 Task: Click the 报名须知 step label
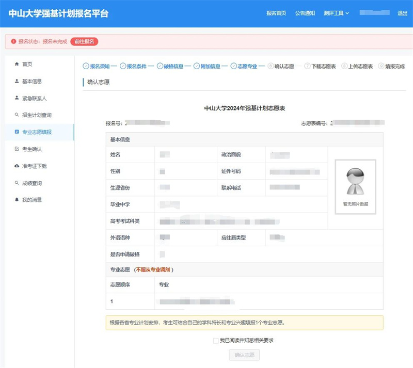(100, 67)
